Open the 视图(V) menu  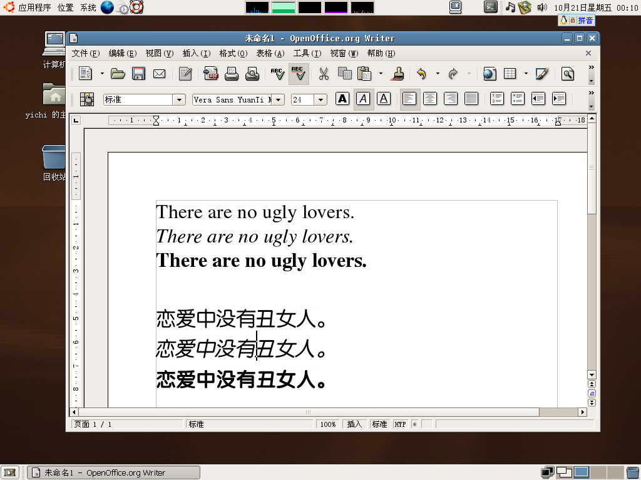click(x=160, y=54)
